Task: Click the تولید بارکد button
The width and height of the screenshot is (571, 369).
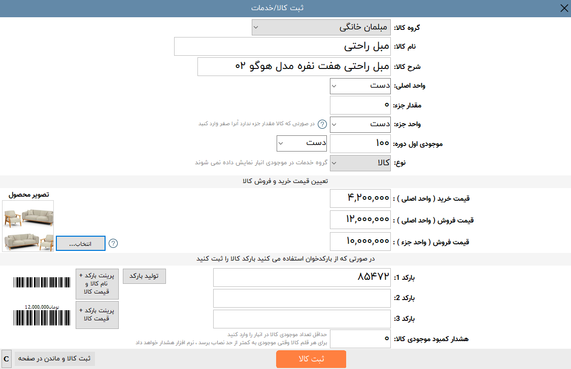Action: 144,276
